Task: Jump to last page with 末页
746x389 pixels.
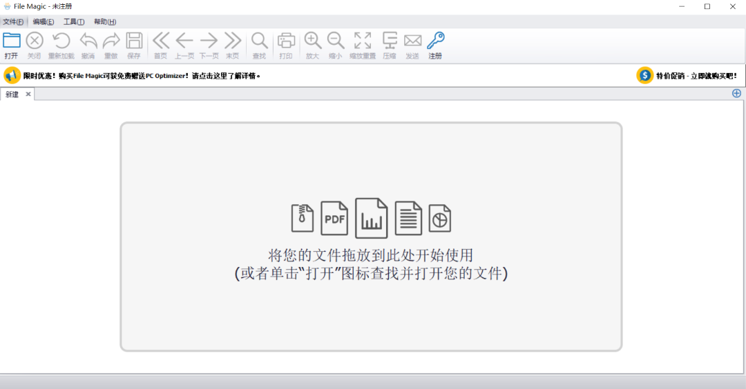Action: 233,41
